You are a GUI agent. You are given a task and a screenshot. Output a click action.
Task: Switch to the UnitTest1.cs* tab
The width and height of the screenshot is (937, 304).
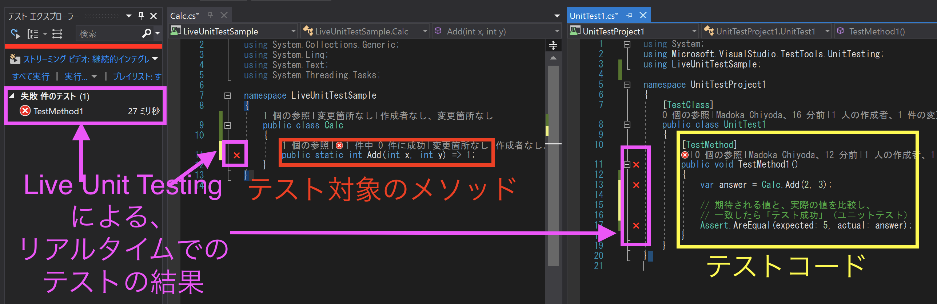(594, 16)
